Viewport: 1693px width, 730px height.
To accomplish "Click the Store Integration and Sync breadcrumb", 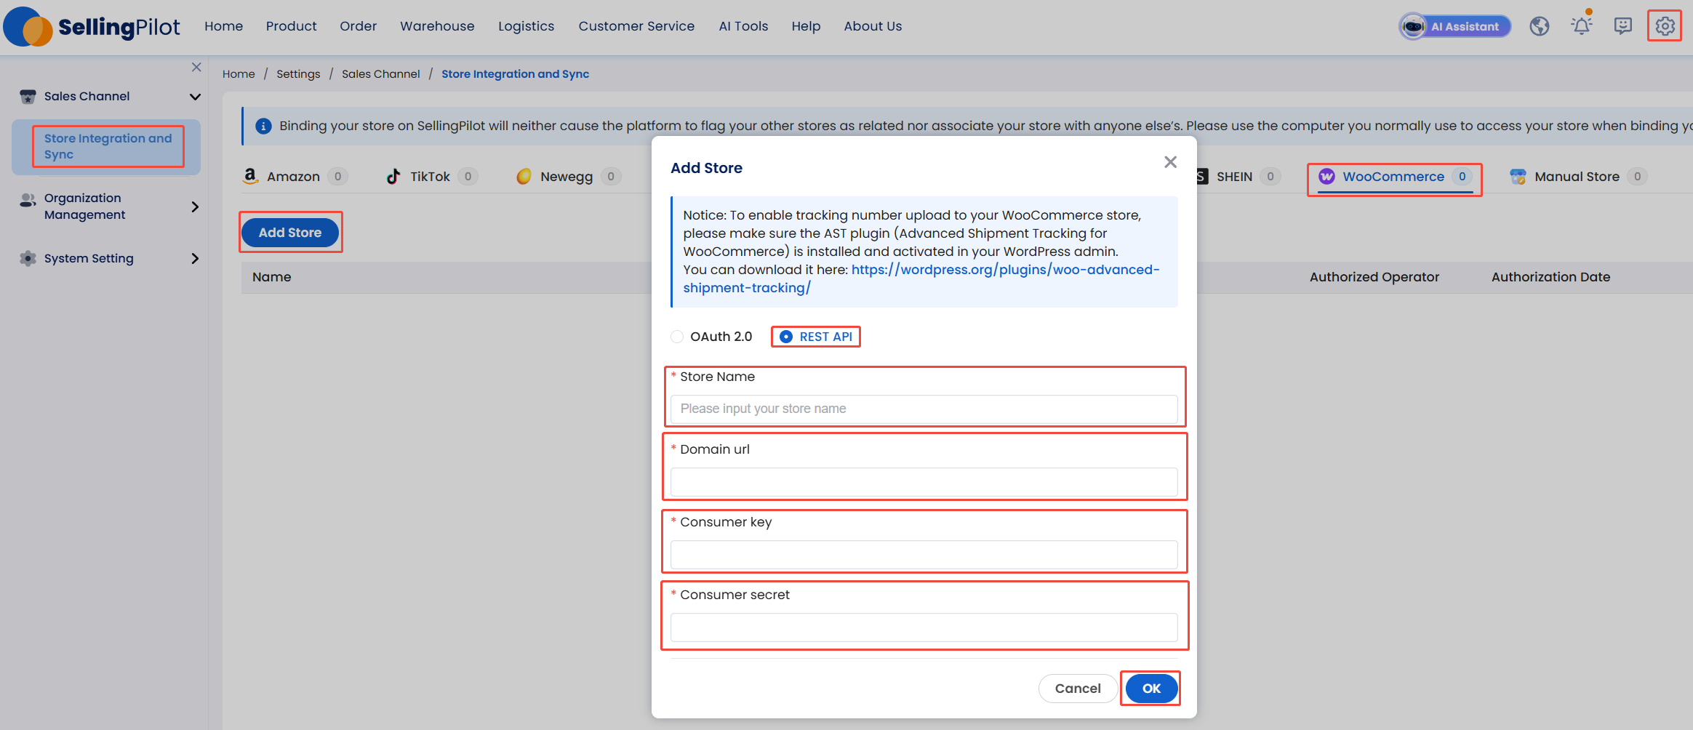I will [x=516, y=74].
